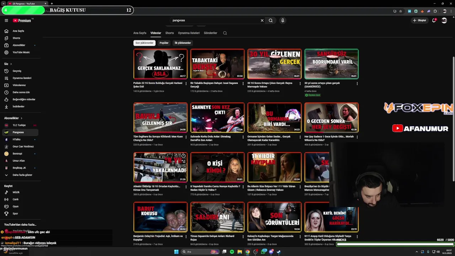Open the MetaMask fox extension
The height and width of the screenshot is (256, 455).
pos(422,11)
